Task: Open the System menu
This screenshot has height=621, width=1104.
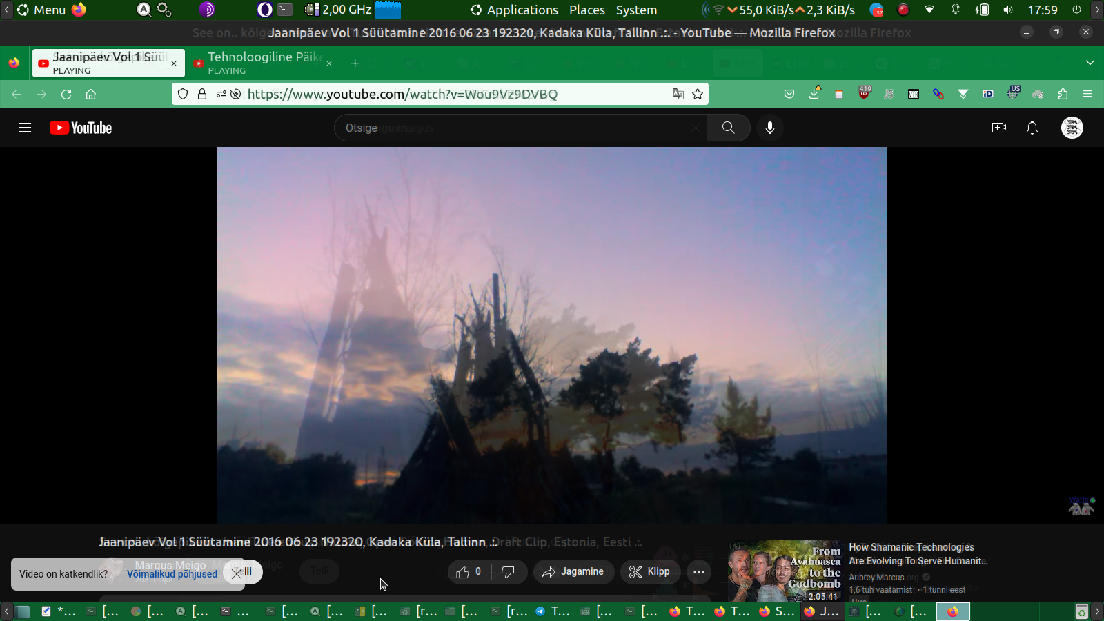Action: pyautogui.click(x=636, y=10)
